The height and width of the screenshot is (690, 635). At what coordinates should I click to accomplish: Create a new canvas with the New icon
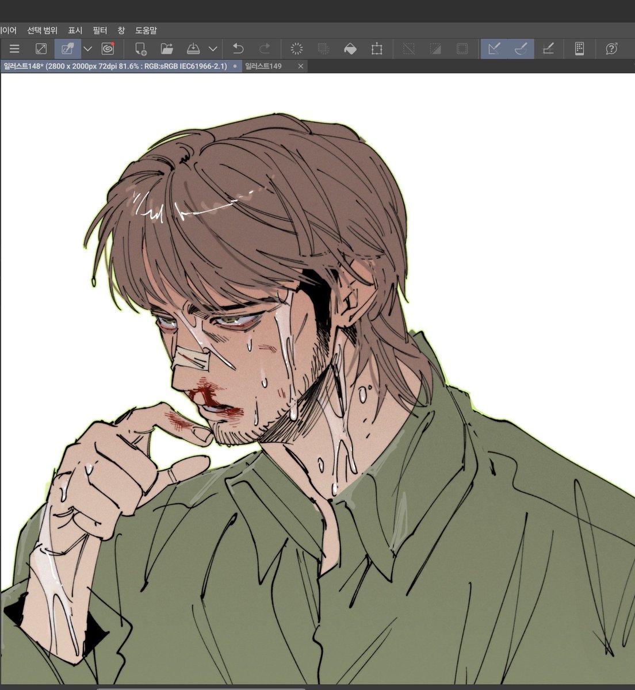[141, 49]
